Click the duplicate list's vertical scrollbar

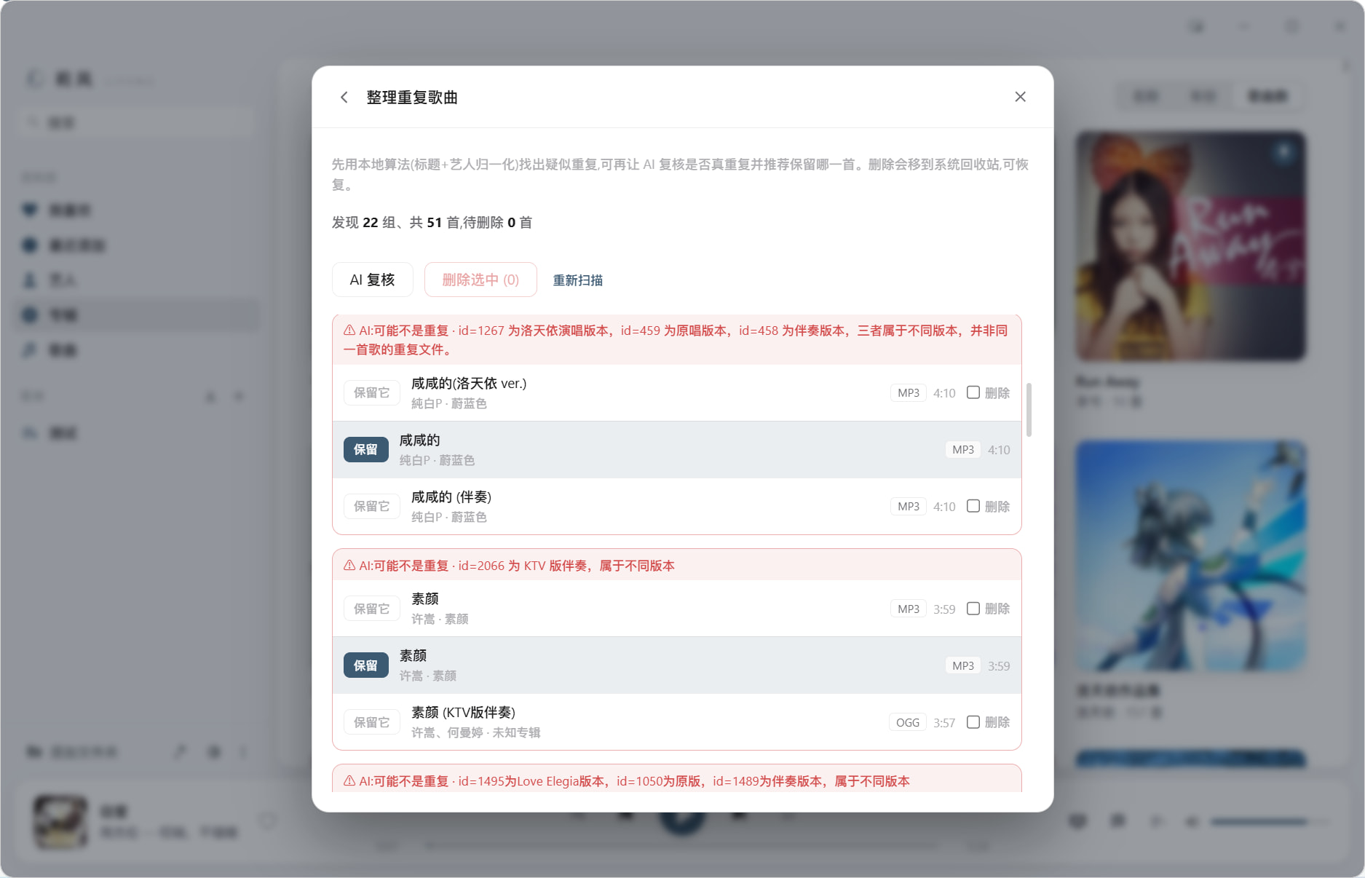coord(1029,410)
